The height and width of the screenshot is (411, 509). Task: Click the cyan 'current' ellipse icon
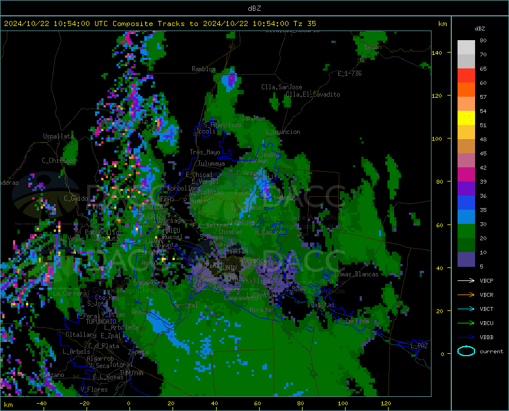coord(466,351)
